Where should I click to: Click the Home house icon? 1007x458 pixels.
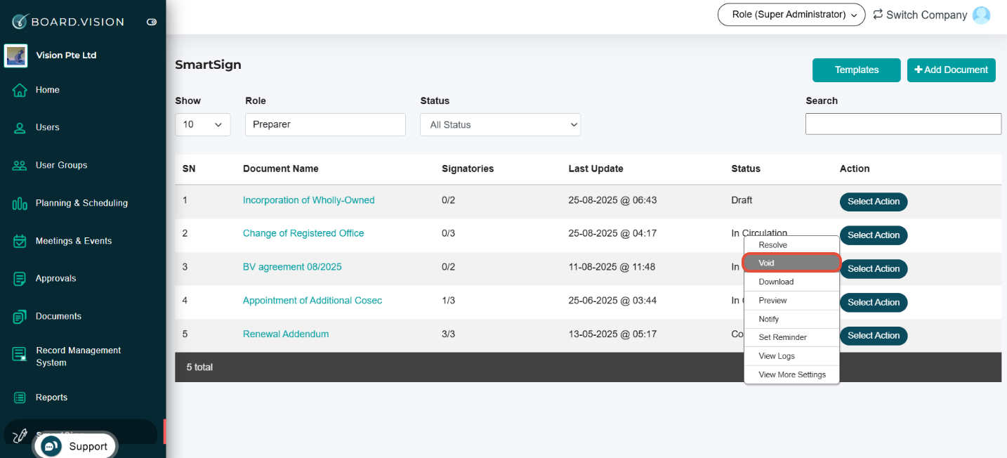tap(20, 90)
